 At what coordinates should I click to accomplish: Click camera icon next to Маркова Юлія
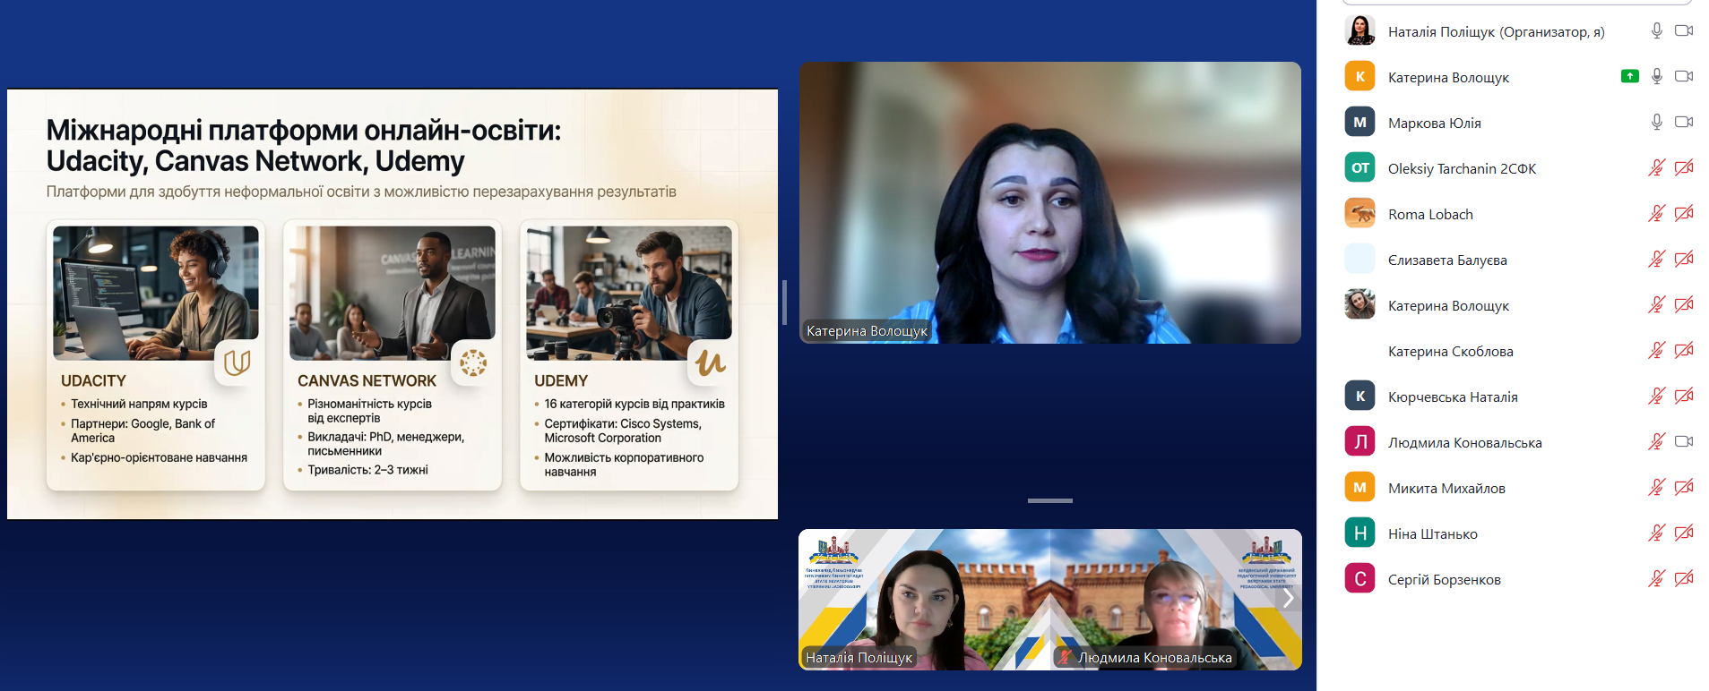(1683, 123)
